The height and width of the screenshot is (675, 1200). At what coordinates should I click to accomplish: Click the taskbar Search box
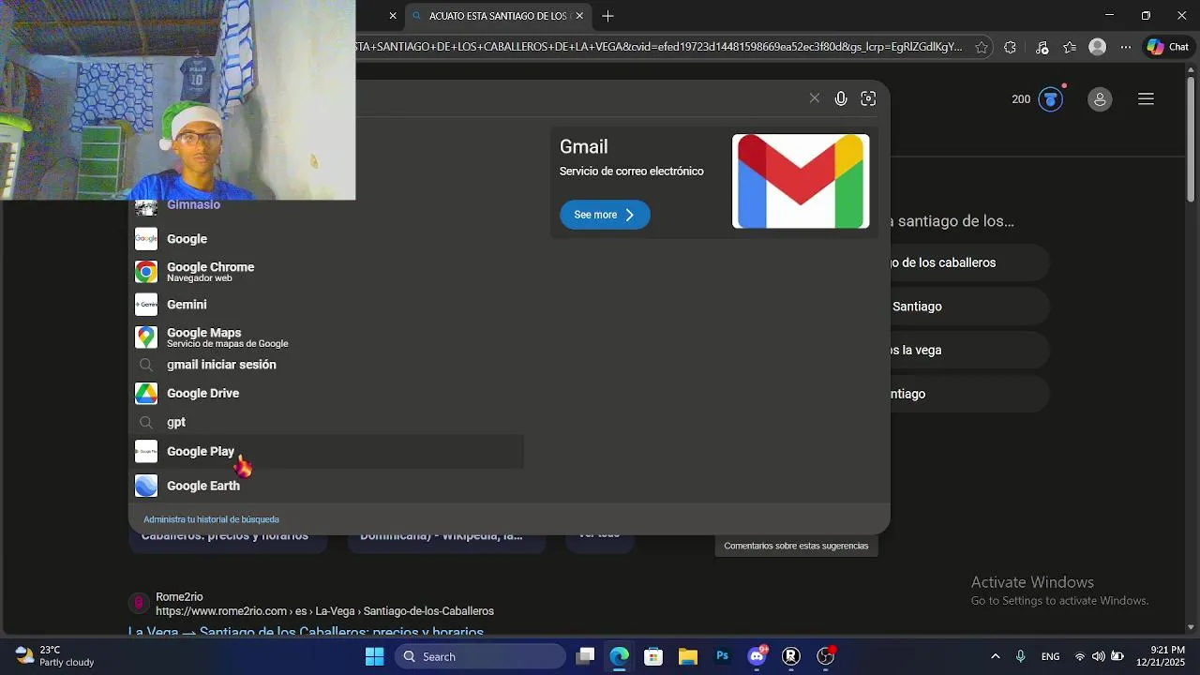(480, 656)
